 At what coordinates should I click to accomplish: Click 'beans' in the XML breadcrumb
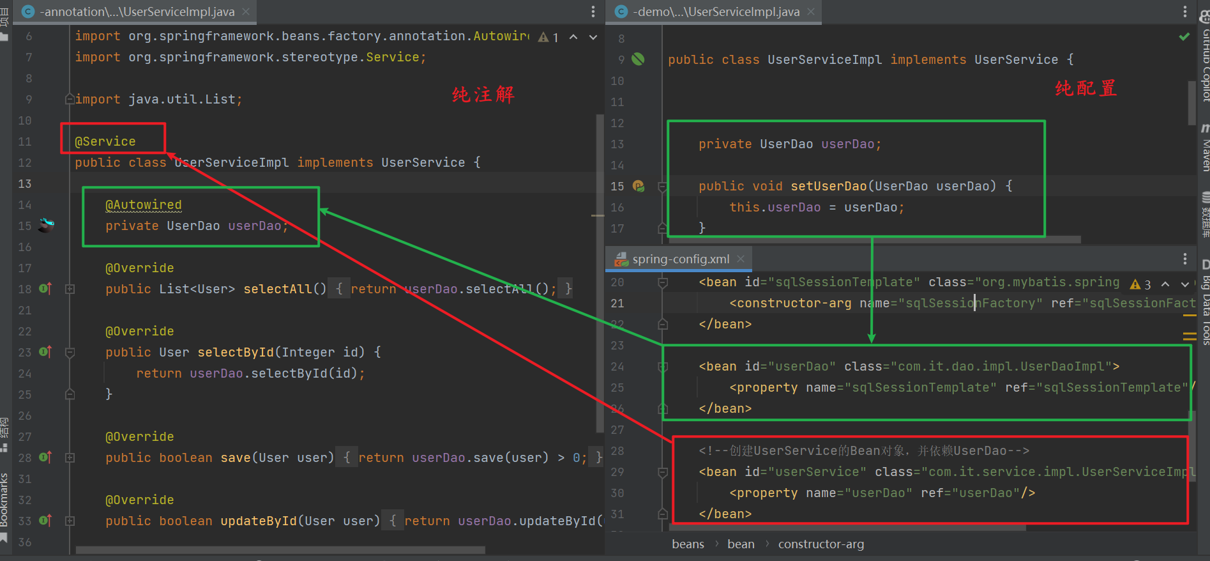(688, 544)
